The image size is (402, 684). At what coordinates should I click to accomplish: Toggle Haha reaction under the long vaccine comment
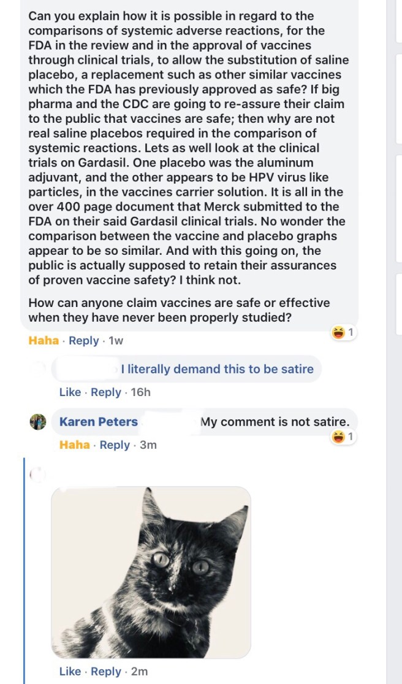click(x=44, y=340)
